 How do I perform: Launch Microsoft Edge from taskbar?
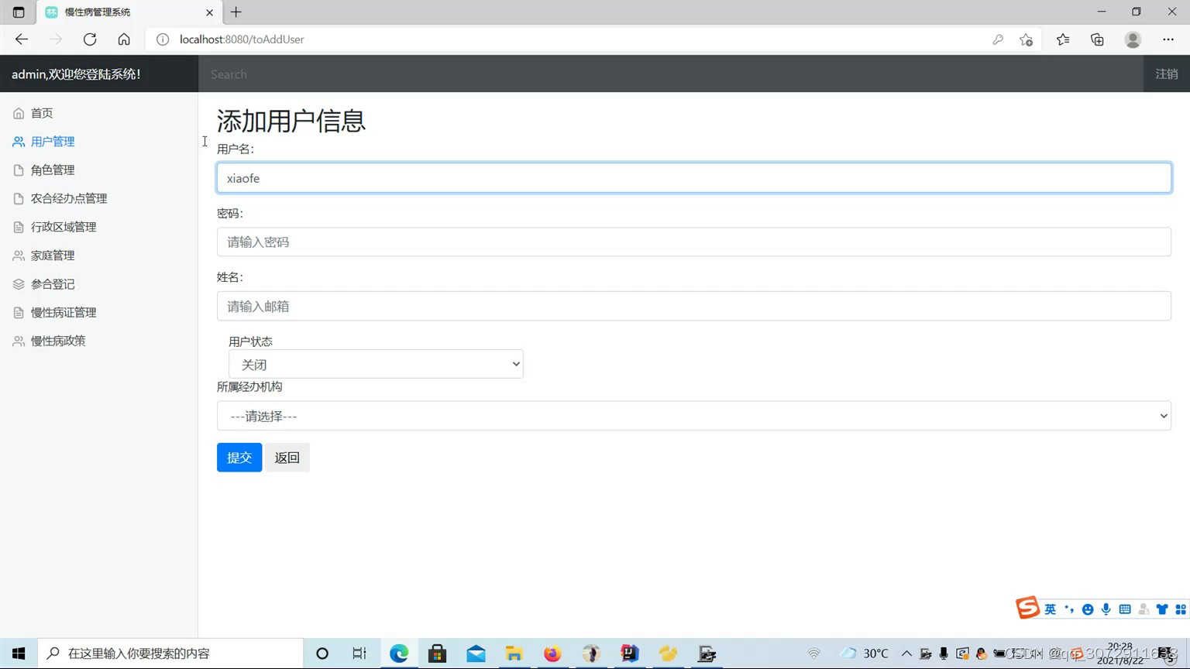399,654
